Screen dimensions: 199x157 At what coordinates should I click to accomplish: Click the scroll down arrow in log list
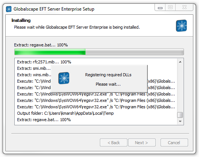click(180, 122)
